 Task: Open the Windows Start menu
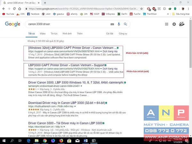click(x=4, y=141)
